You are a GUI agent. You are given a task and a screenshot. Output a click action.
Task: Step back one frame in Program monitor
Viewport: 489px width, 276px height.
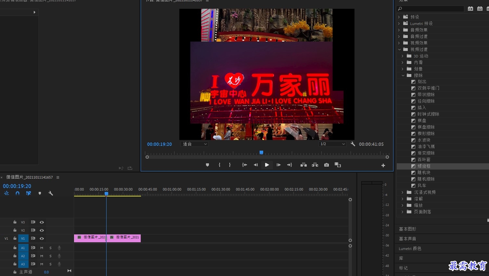(x=256, y=165)
